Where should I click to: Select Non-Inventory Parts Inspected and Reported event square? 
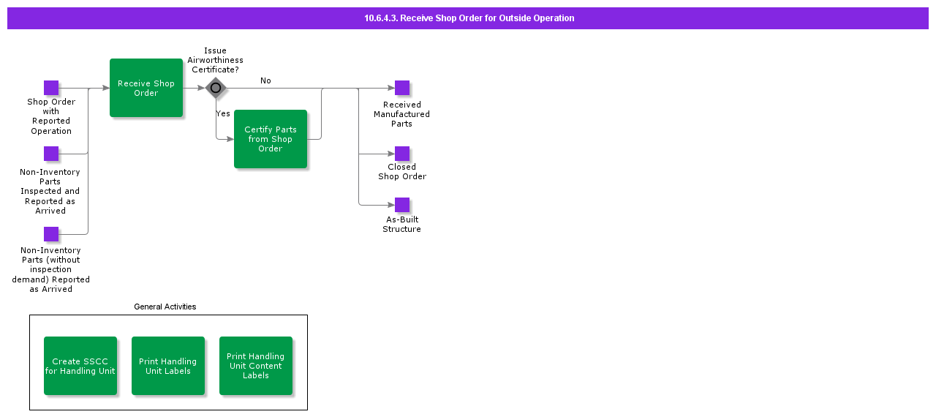(x=51, y=154)
